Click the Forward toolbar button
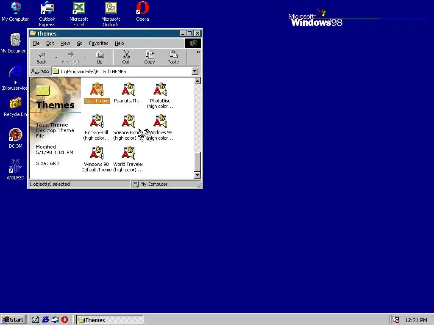The height and width of the screenshot is (325, 434). [x=71, y=57]
